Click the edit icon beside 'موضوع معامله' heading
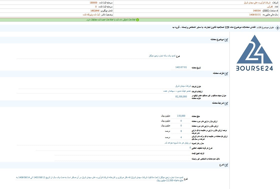The image size is (280, 189). click(x=226, y=40)
